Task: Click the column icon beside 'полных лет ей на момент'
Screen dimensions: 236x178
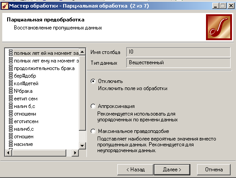Action: (11, 53)
